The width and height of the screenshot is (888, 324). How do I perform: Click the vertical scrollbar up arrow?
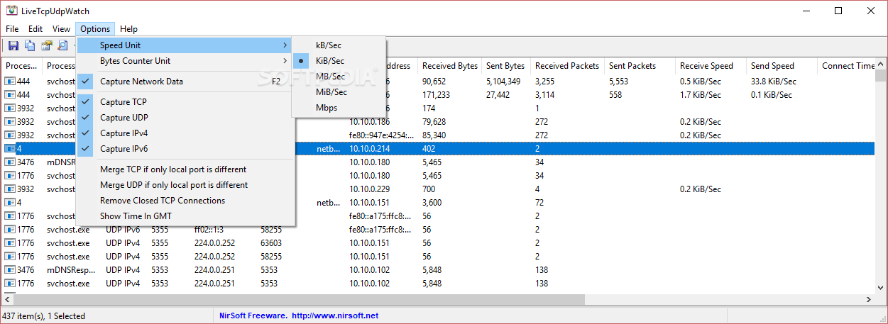click(881, 65)
